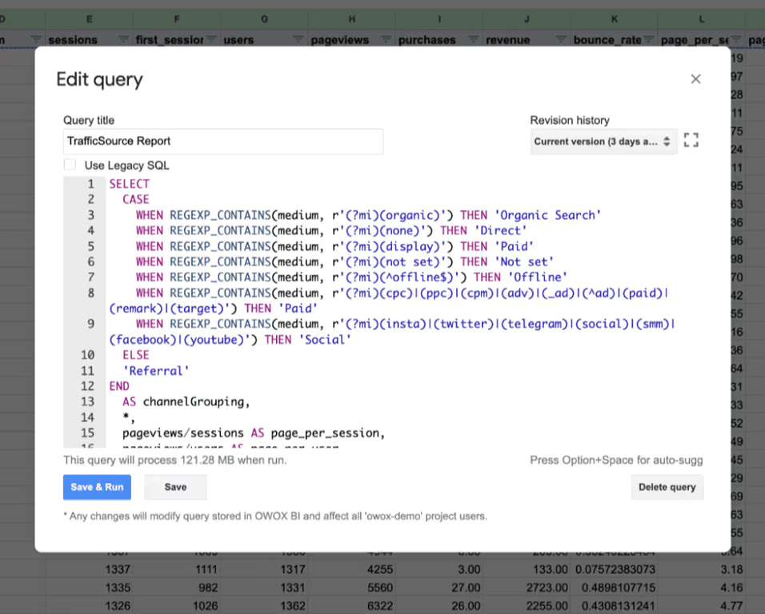Click 'Offline' string on line 7

538,277
